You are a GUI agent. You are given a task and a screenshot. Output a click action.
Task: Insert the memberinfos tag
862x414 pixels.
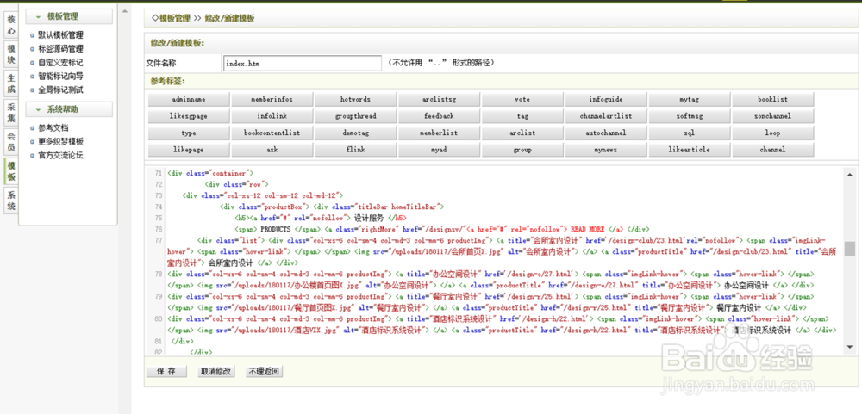272,99
